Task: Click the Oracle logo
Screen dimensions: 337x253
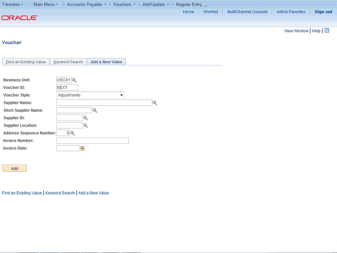Action: coord(19,17)
